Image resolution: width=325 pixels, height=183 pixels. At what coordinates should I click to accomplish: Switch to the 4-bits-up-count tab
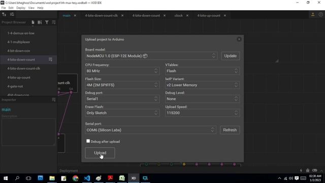209,16
